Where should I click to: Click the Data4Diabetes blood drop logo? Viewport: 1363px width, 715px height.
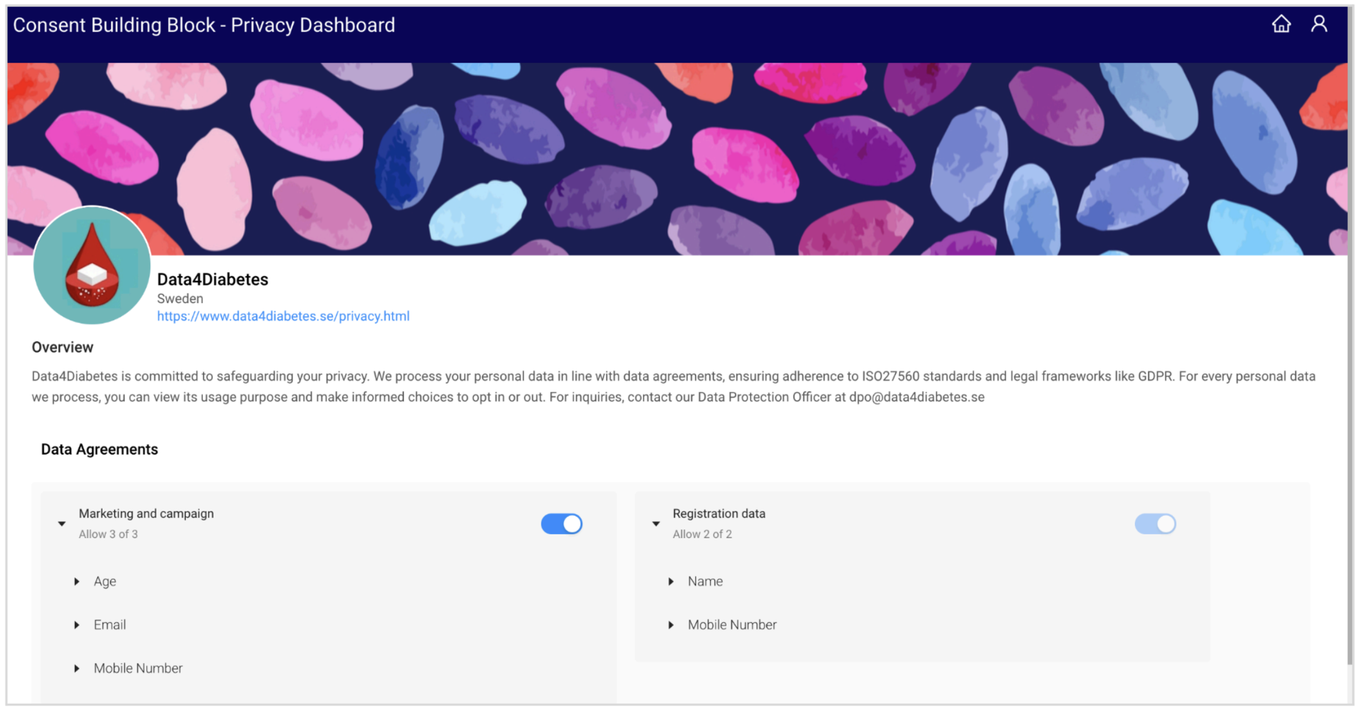(92, 266)
